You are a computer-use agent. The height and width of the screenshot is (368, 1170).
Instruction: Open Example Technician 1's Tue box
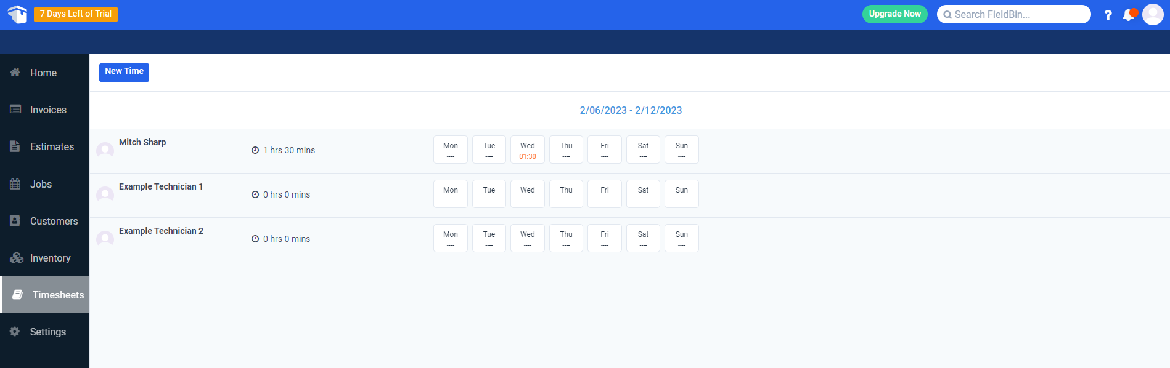489,194
